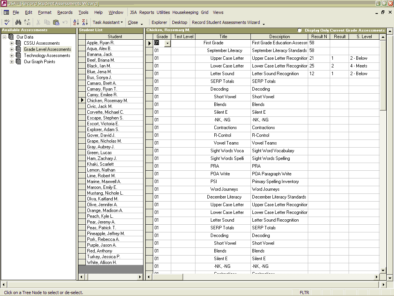Open the Views menu
Image resolution: width=394 pixels, height=296 pixels.
coord(218,12)
